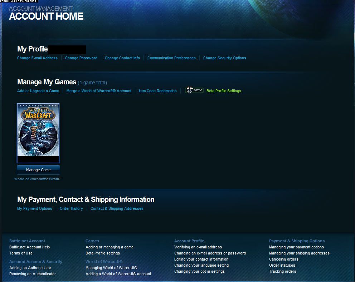Click the StarCraft Beta icon
The width and height of the screenshot is (355, 282).
click(x=194, y=90)
